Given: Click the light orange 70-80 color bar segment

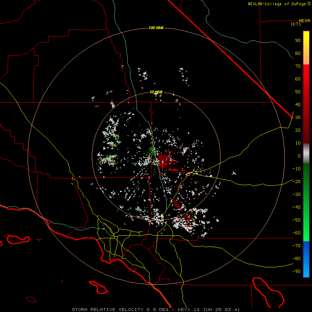Looking at the screenshot, I should pos(306,59).
